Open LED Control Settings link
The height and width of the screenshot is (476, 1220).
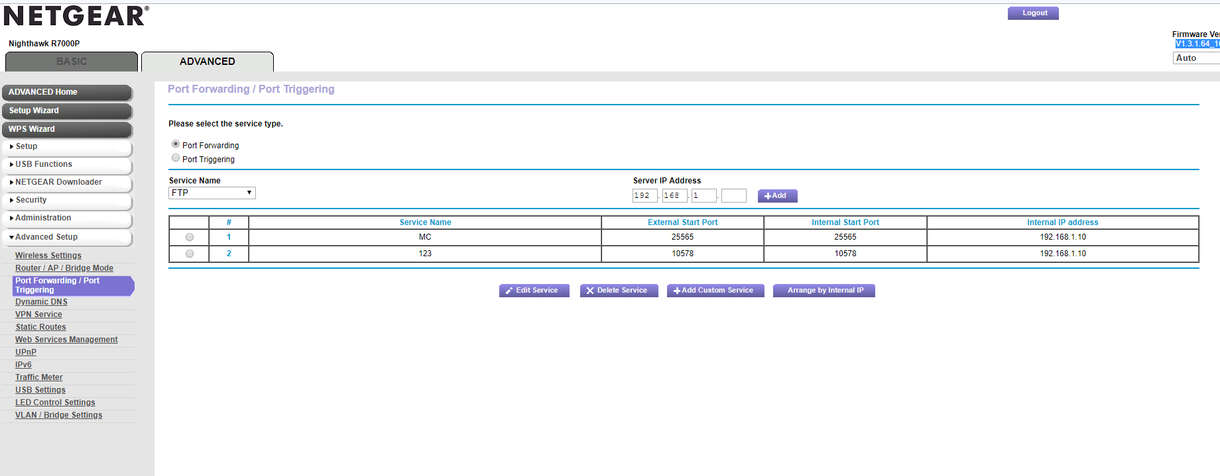tap(55, 403)
